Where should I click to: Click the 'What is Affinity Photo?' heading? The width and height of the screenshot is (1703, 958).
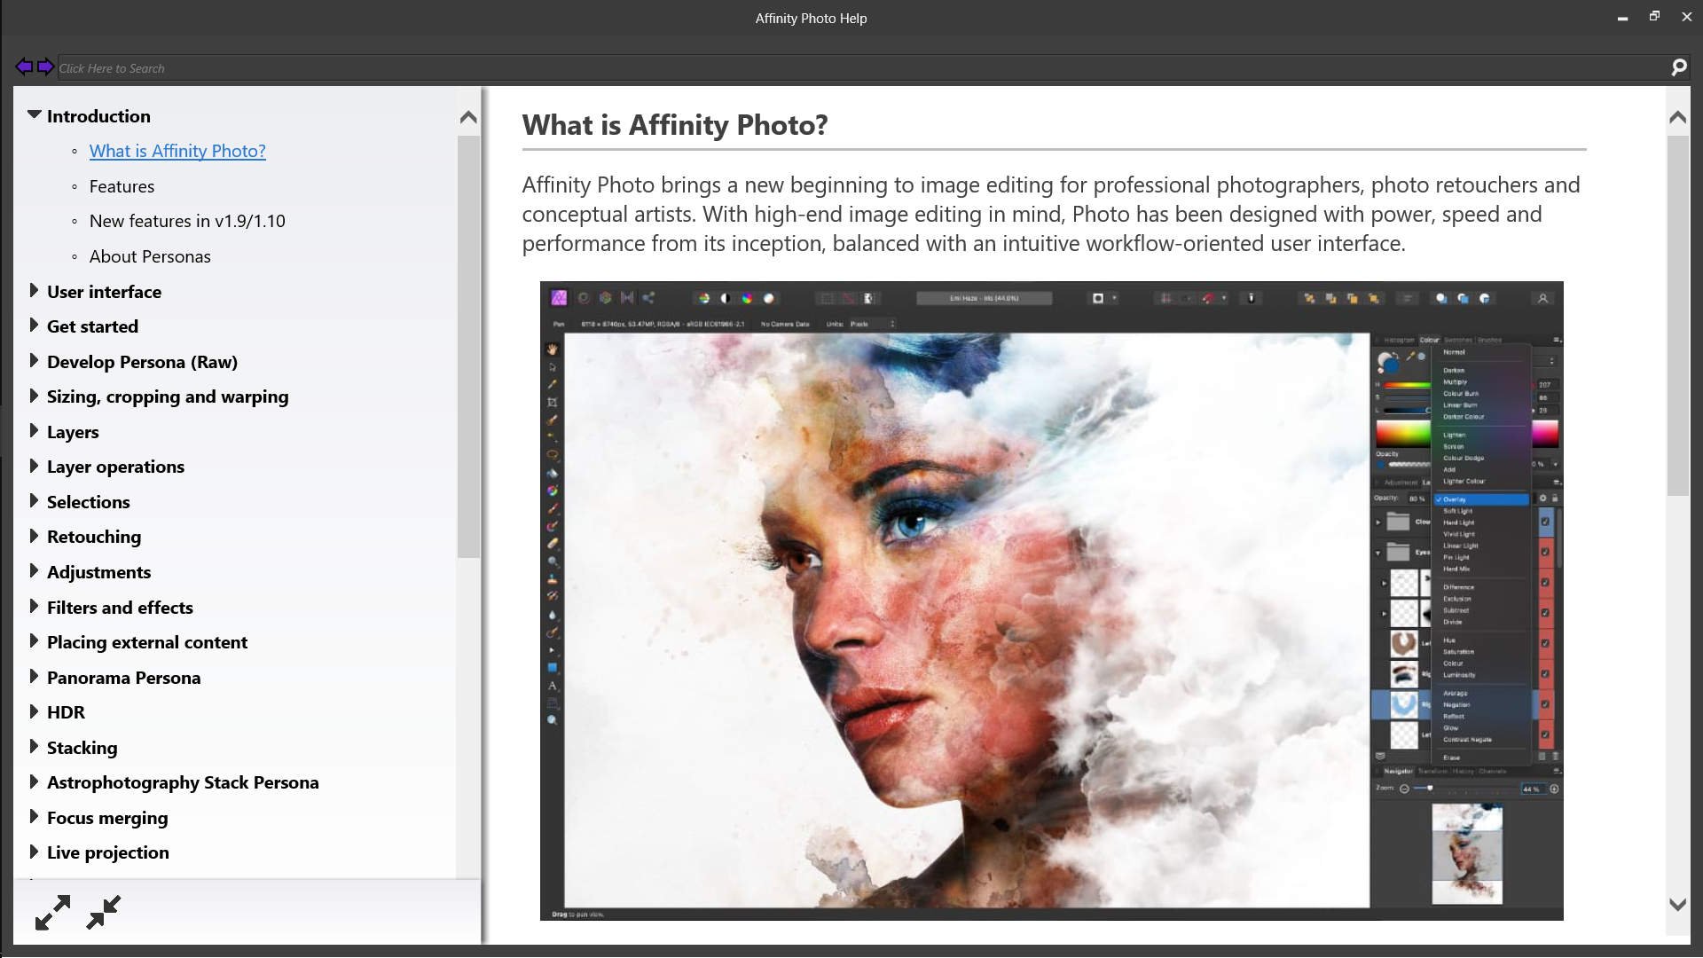tap(675, 125)
